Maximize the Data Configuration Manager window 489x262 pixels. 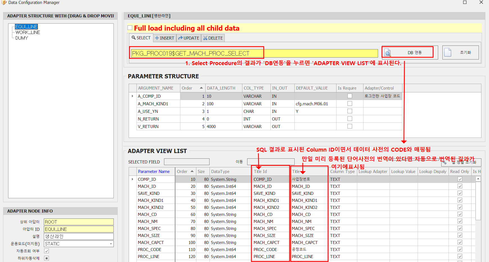pos(465,3)
